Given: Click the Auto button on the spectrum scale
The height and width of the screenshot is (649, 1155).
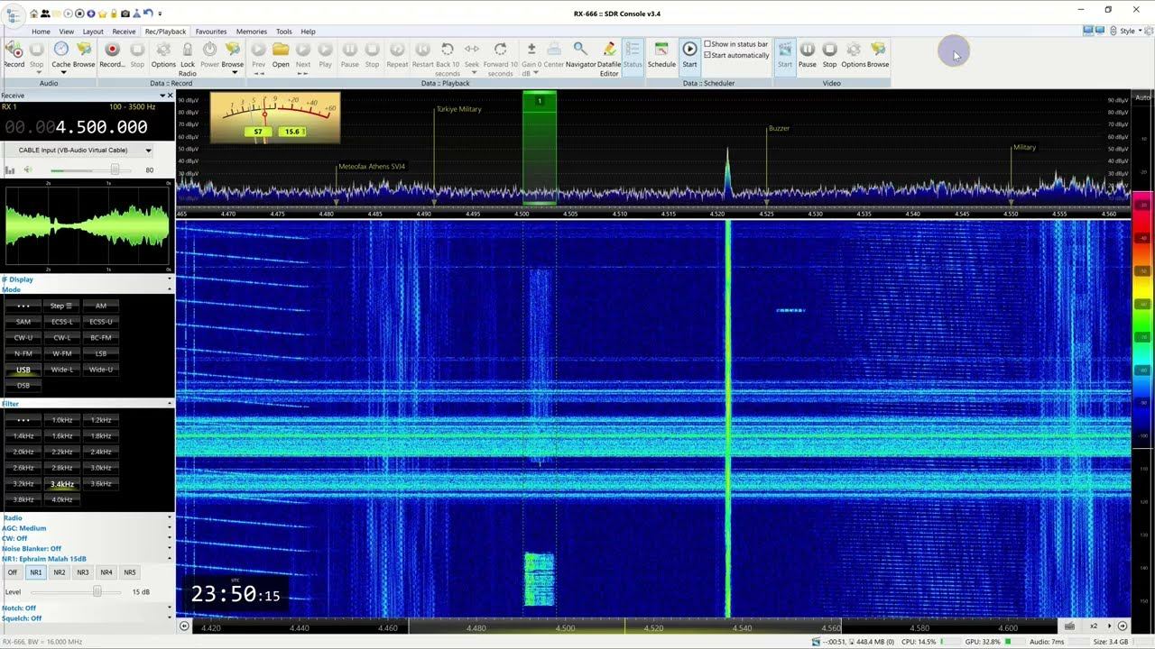Looking at the screenshot, I should [1142, 97].
